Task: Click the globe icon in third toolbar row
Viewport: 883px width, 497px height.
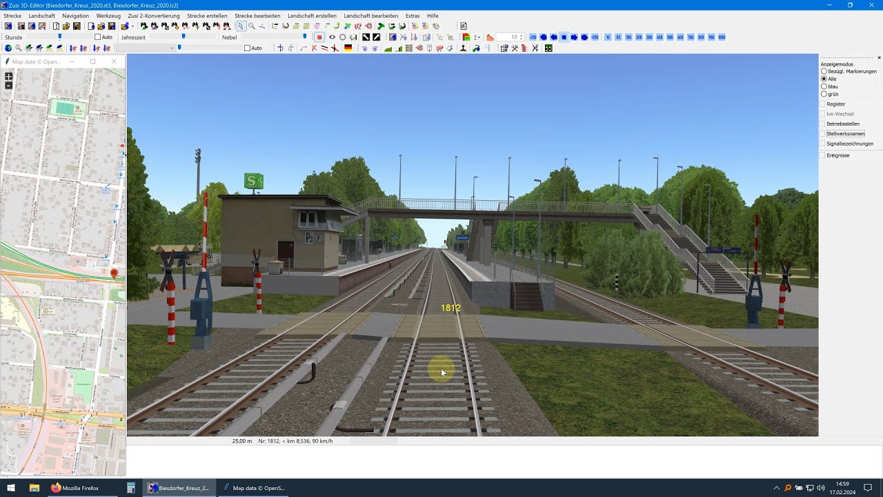Action: point(8,48)
